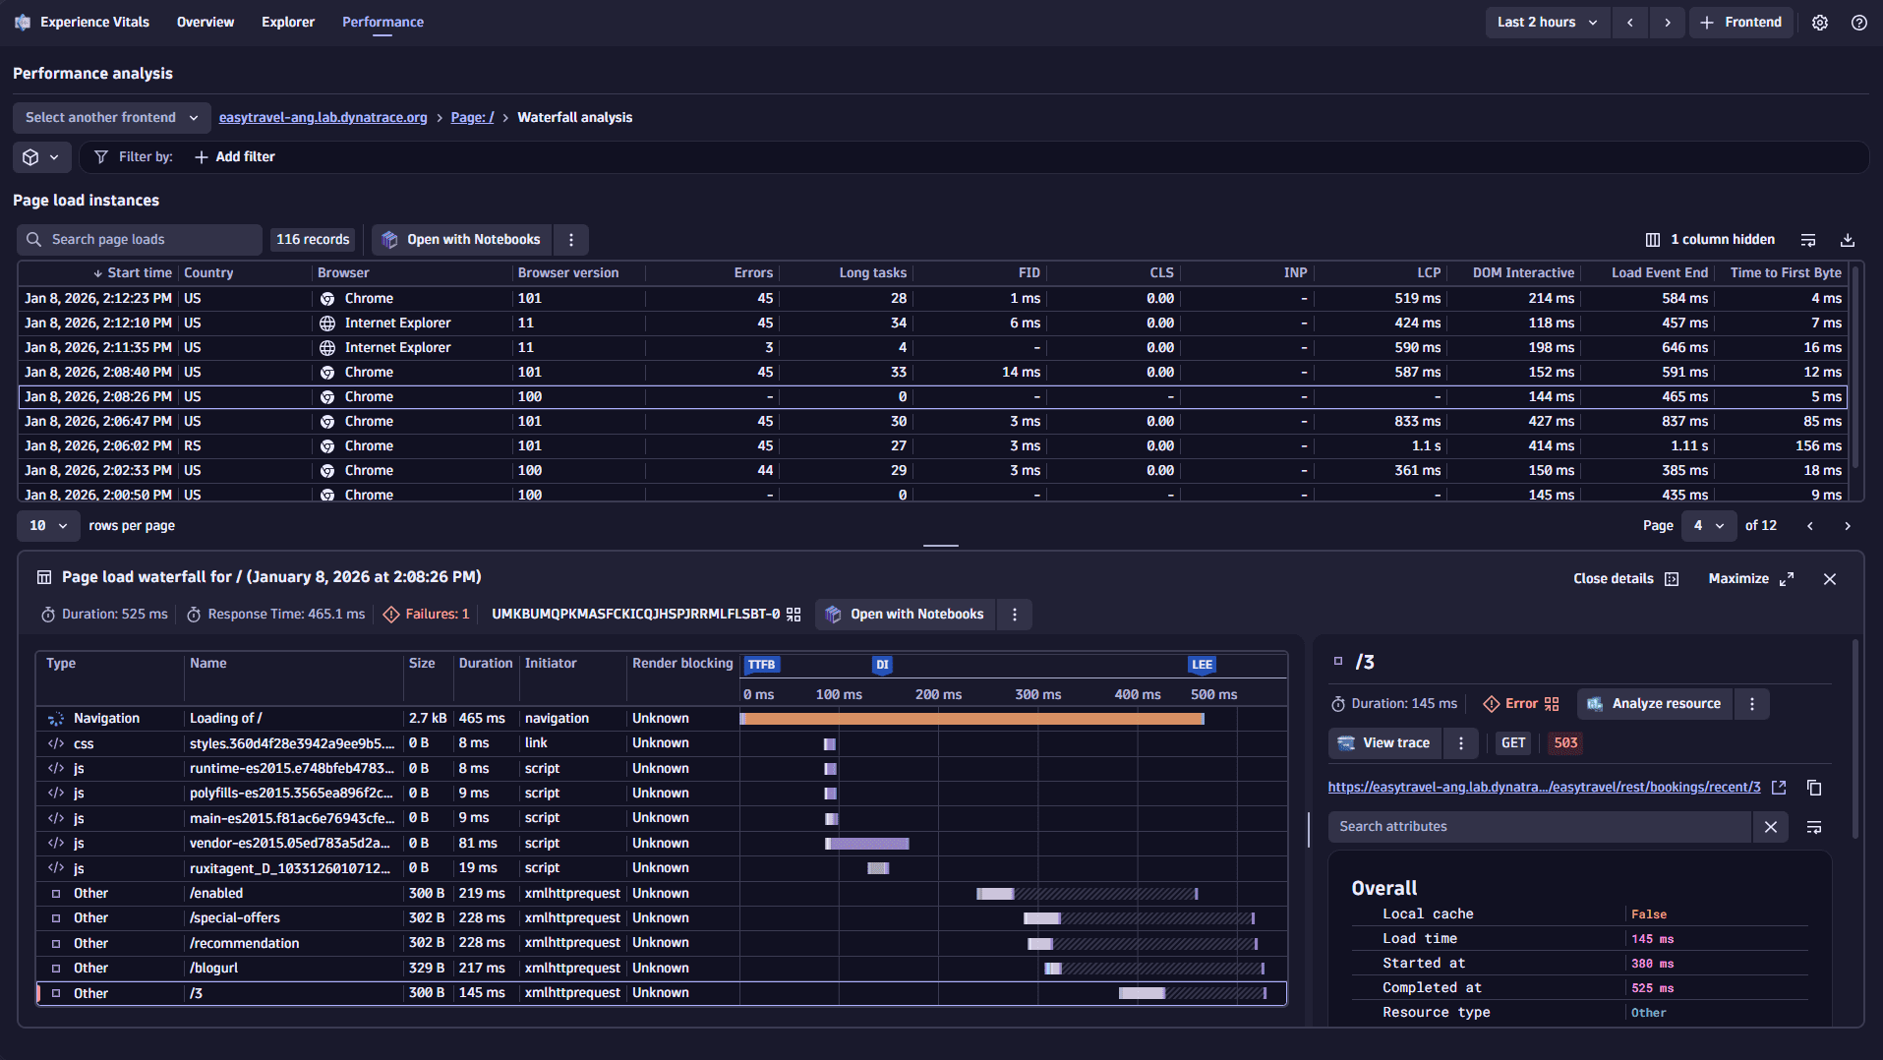Click the help question mark icon

tap(1858, 23)
